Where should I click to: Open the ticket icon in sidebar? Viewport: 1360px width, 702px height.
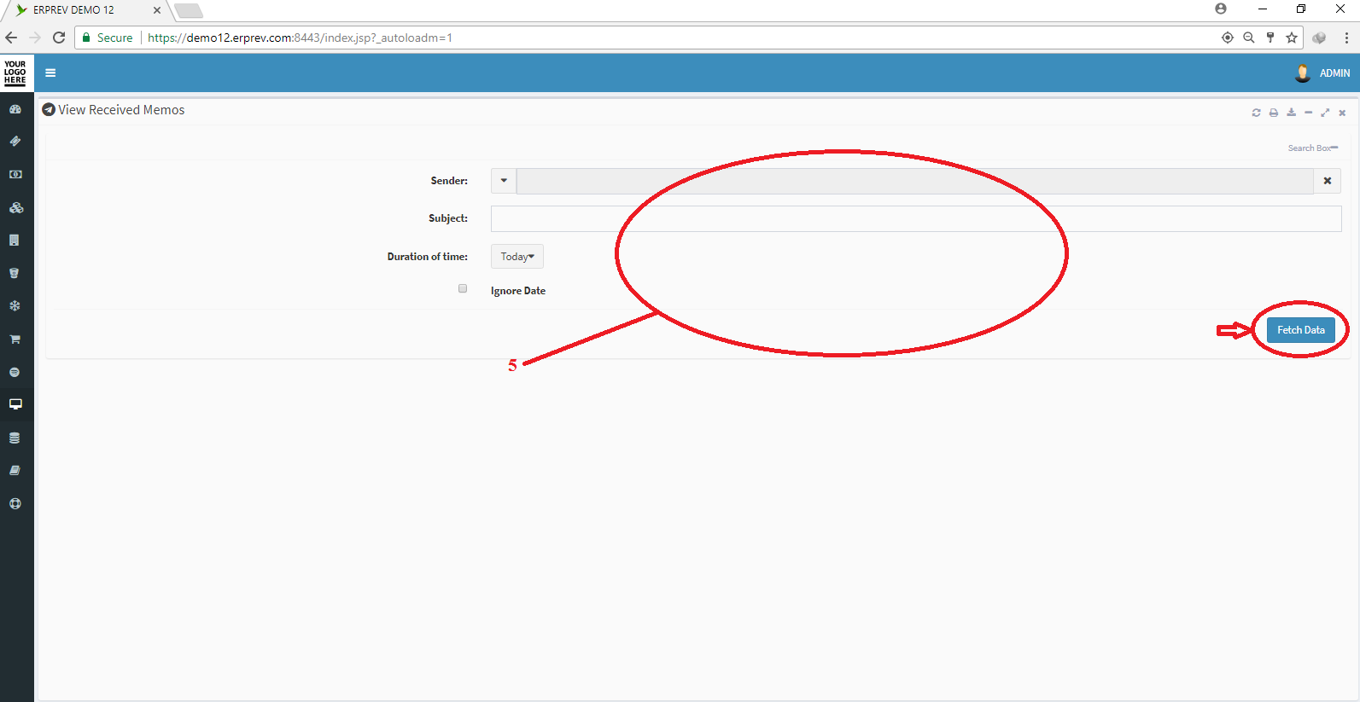tap(15, 141)
